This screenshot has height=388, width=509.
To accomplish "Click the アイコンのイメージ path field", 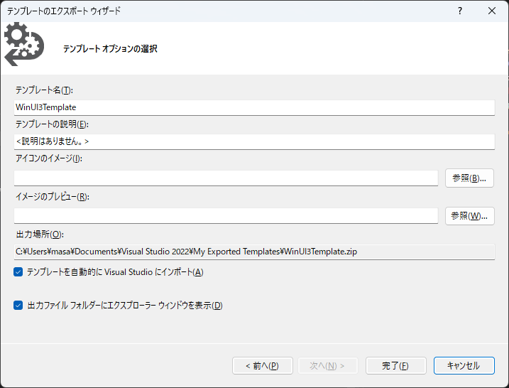I will click(226, 178).
